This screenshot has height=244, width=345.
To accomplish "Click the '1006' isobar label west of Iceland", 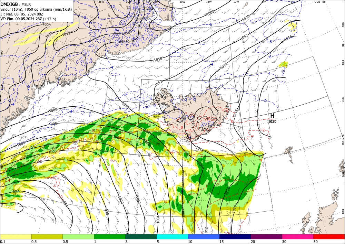I will [53, 124].
